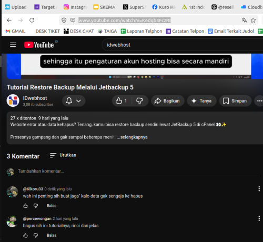Screen dimensions: 263x242
Task: Switch to the SKEMA tab
Action: coord(104,7)
